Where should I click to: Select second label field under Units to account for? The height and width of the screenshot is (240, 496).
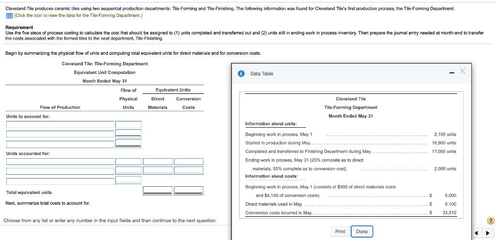click(60, 134)
